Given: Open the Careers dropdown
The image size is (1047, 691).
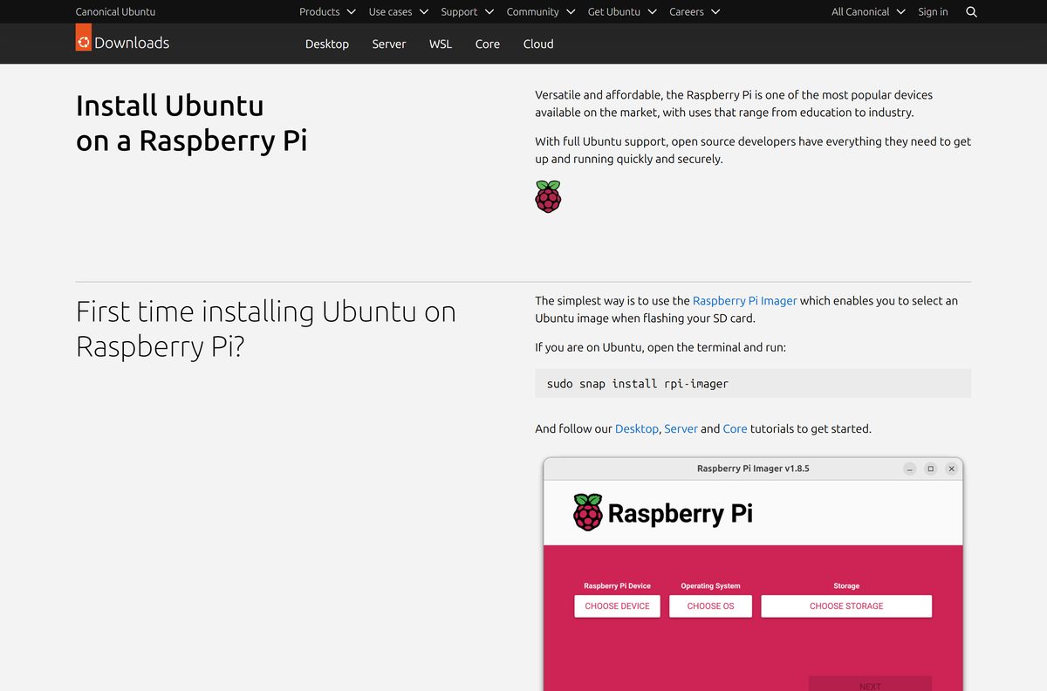Looking at the screenshot, I should [x=695, y=12].
